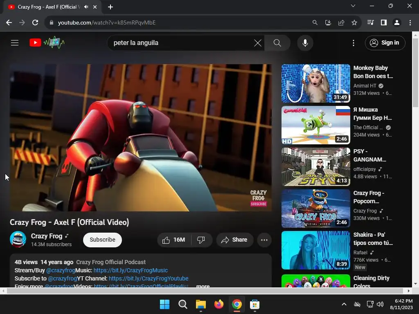Screen dimensions: 419x314
Task: Go forward in browser history
Action: 22,23
